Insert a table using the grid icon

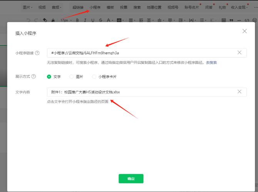coord(224,20)
